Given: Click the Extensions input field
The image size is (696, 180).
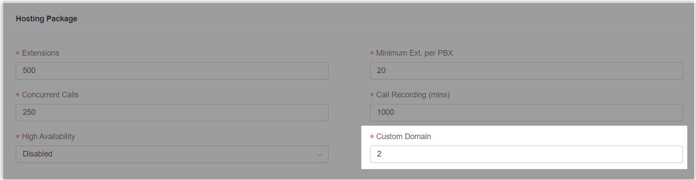Looking at the screenshot, I should coord(172,70).
